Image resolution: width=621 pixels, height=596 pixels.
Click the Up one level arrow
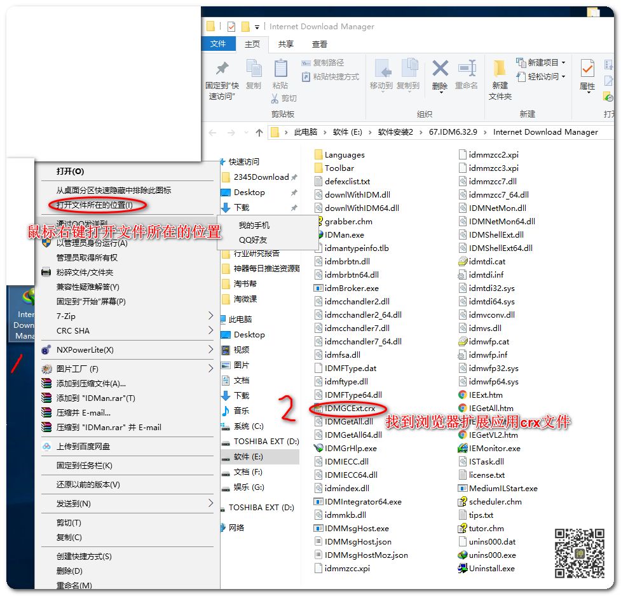pyautogui.click(x=259, y=132)
